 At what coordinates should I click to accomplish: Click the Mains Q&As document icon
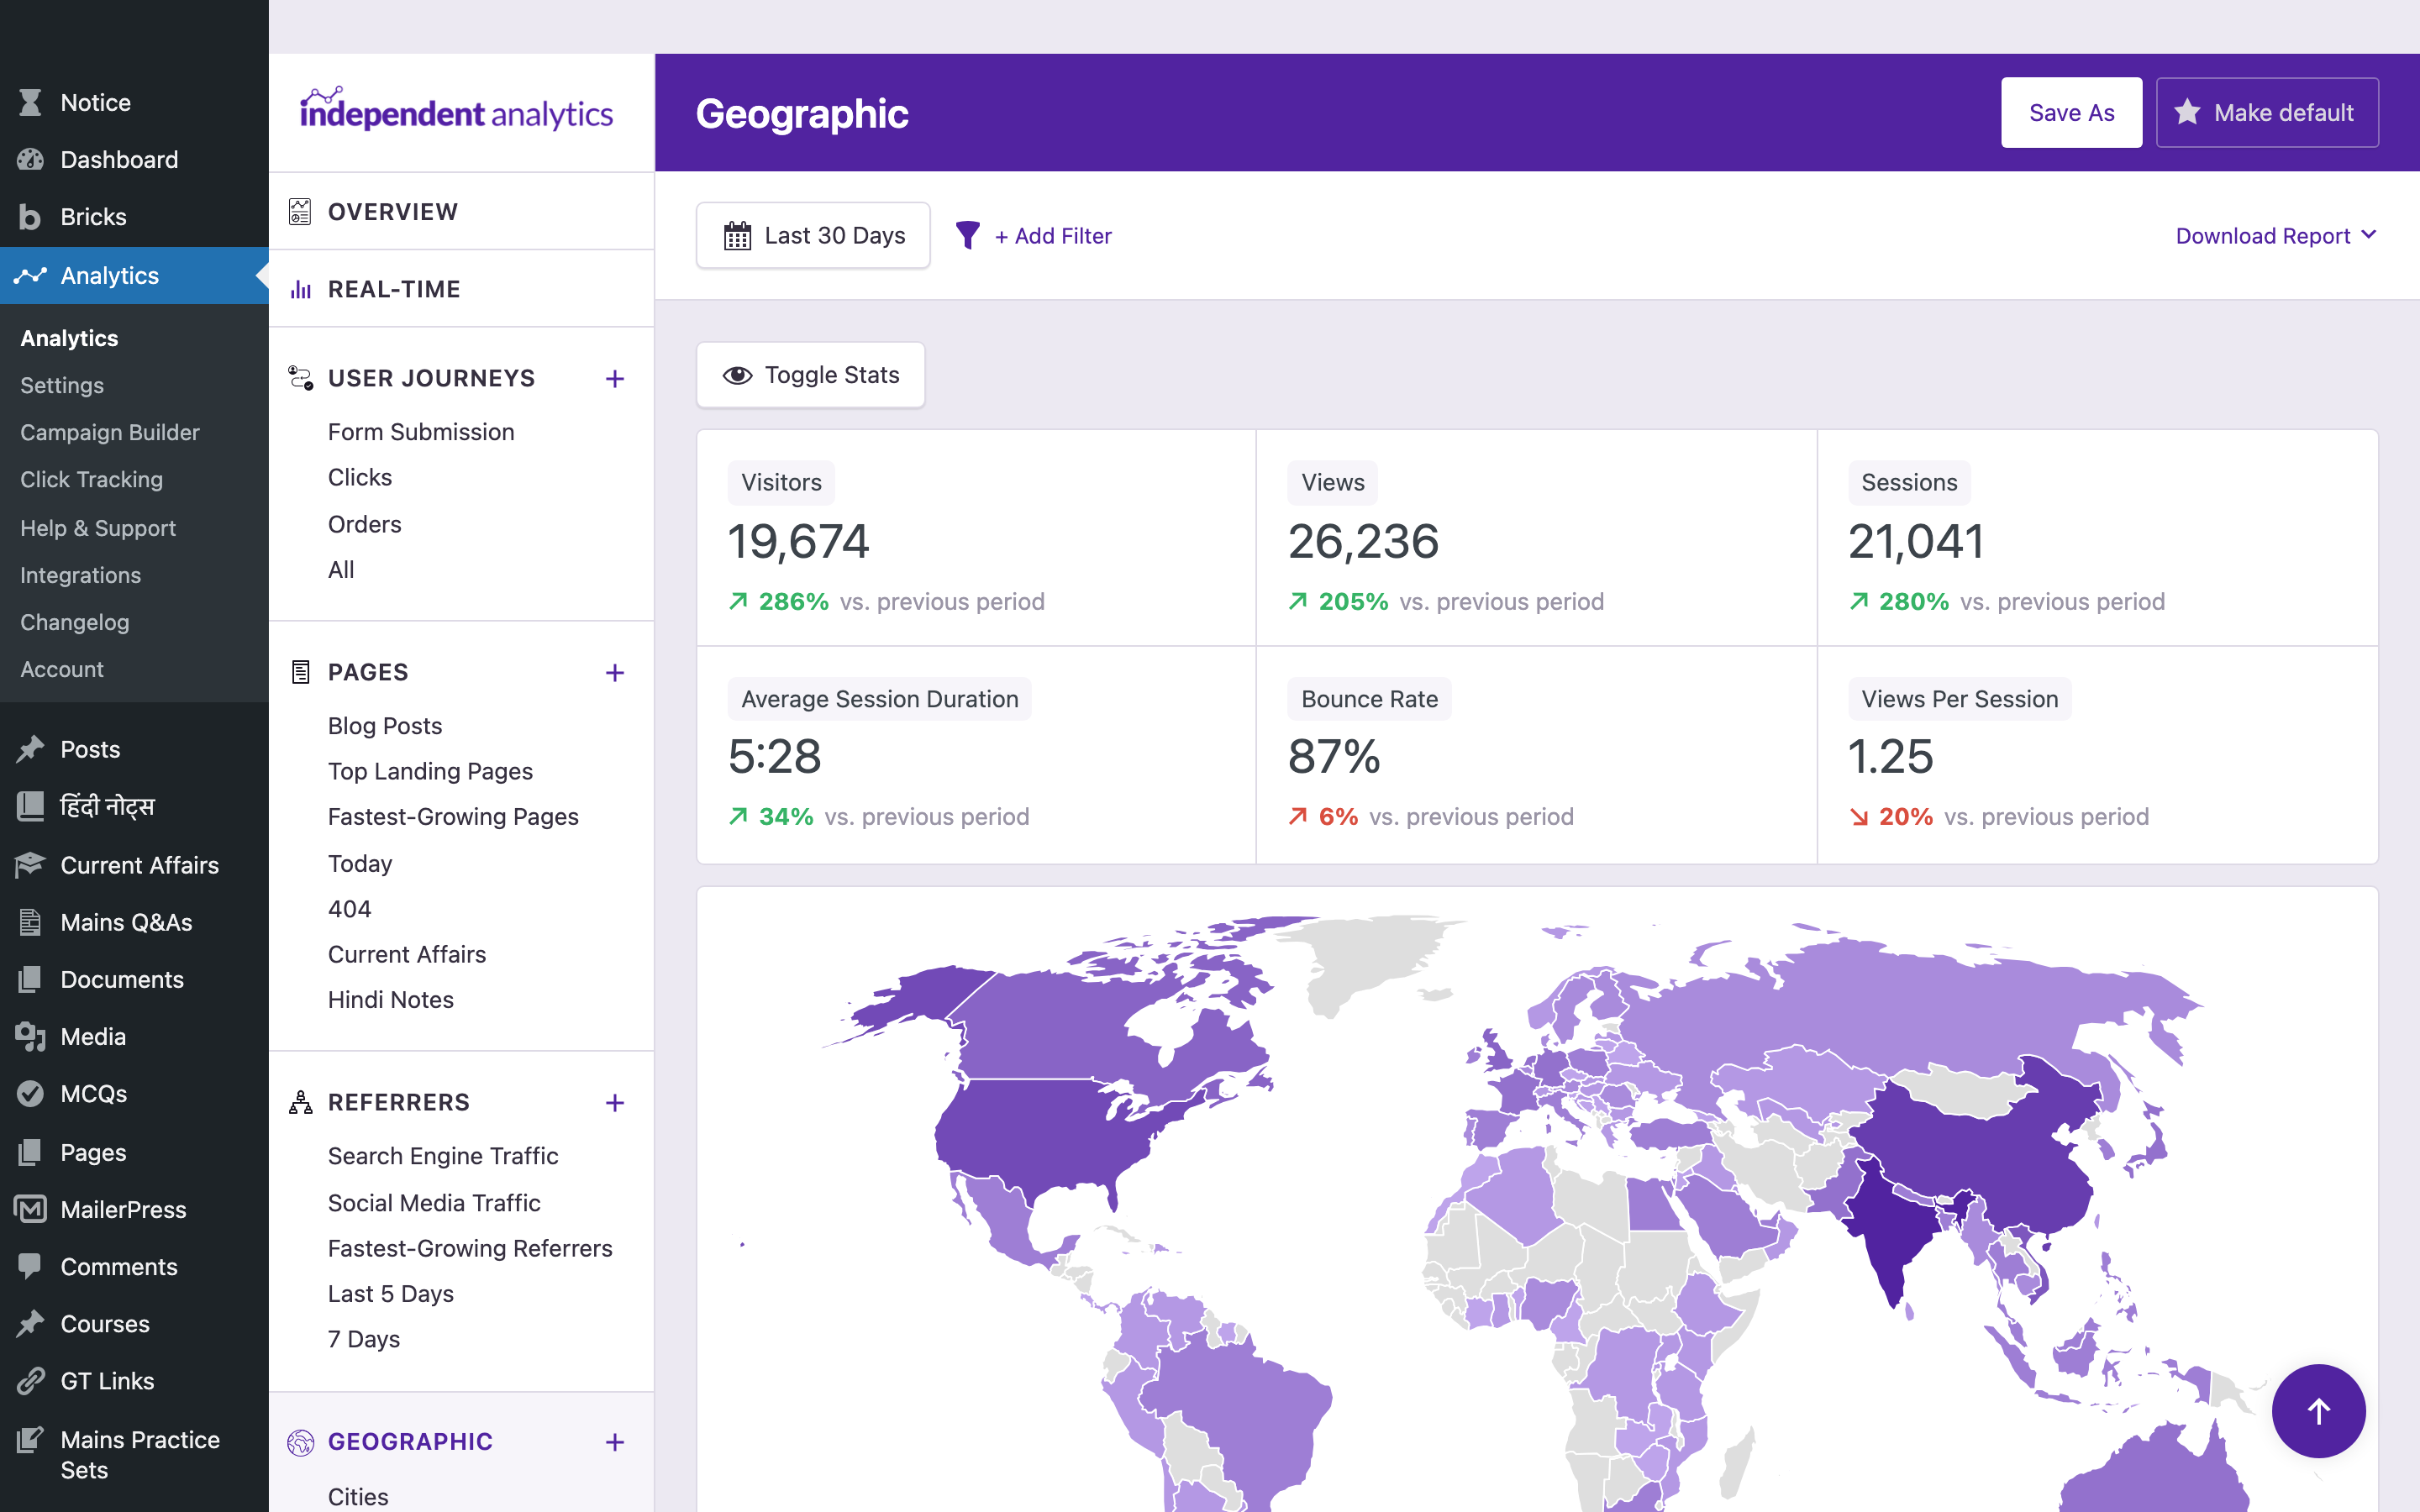pyautogui.click(x=30, y=922)
